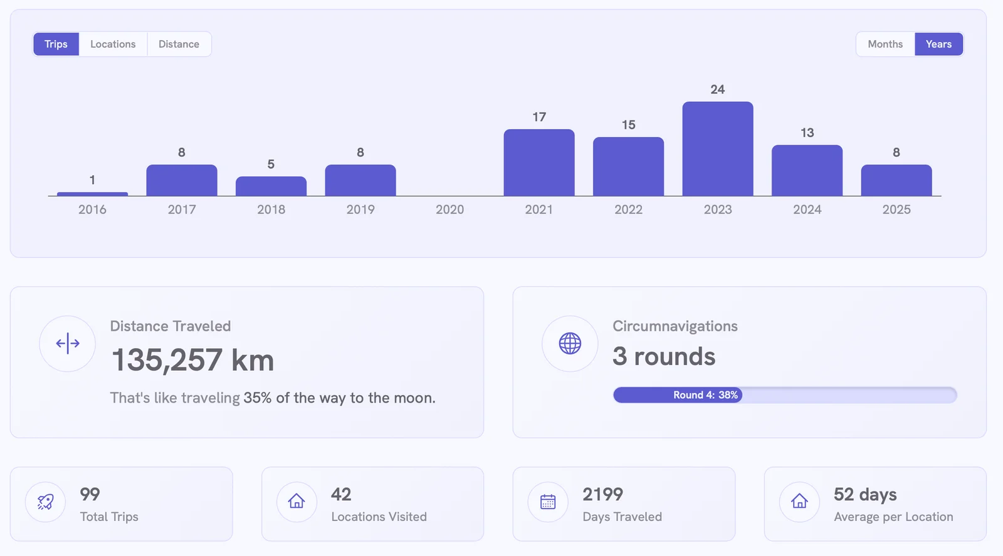
Task: Switch to the Locations tab
Action: click(x=113, y=44)
